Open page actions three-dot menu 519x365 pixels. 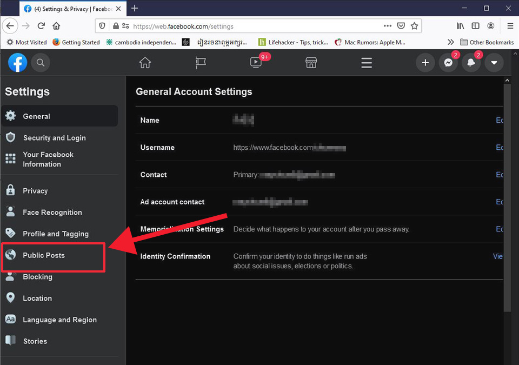tap(388, 26)
